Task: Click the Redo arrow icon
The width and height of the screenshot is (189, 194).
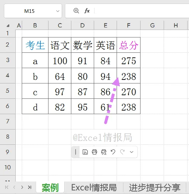Action: (x=122, y=152)
